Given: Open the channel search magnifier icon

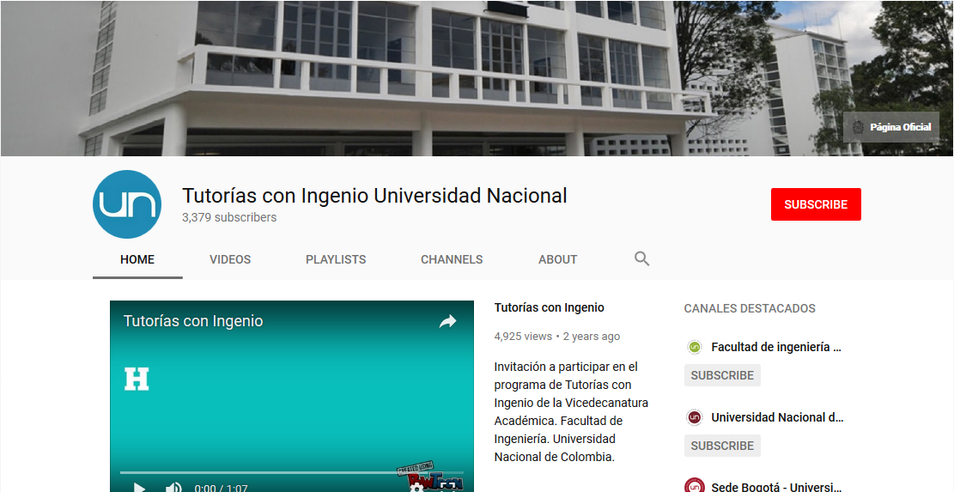Looking at the screenshot, I should (x=642, y=259).
